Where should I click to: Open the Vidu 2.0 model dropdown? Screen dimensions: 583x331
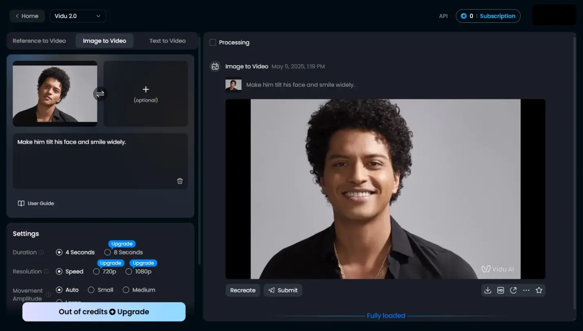(78, 16)
